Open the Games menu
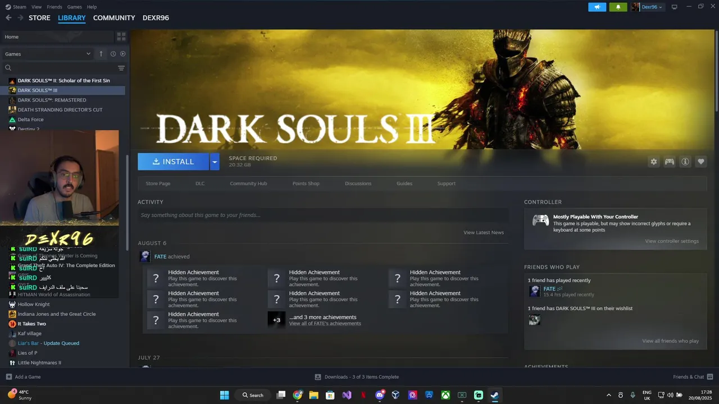This screenshot has height=404, width=719. click(74, 7)
